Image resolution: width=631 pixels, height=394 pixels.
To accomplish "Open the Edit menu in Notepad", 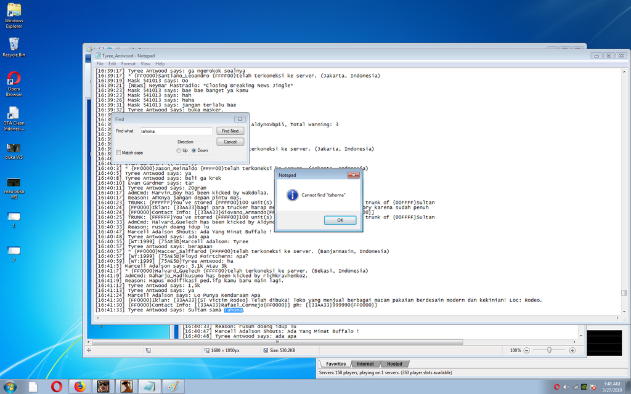I will (112, 64).
